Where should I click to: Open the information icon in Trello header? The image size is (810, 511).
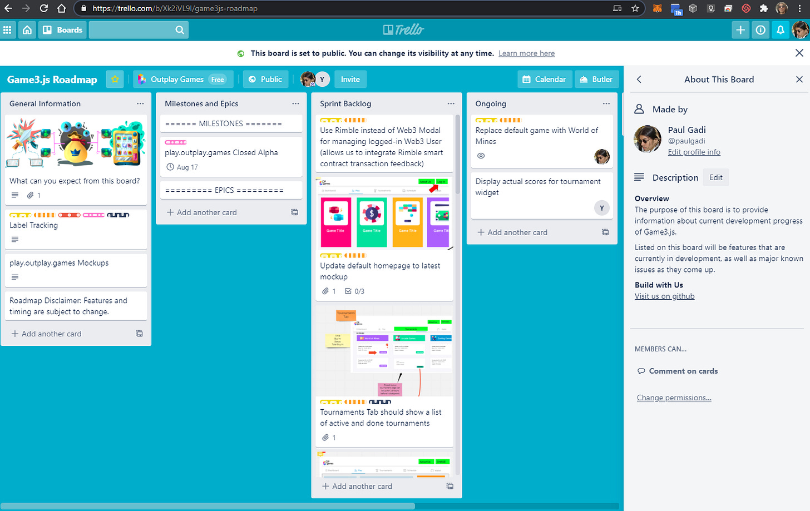760,30
